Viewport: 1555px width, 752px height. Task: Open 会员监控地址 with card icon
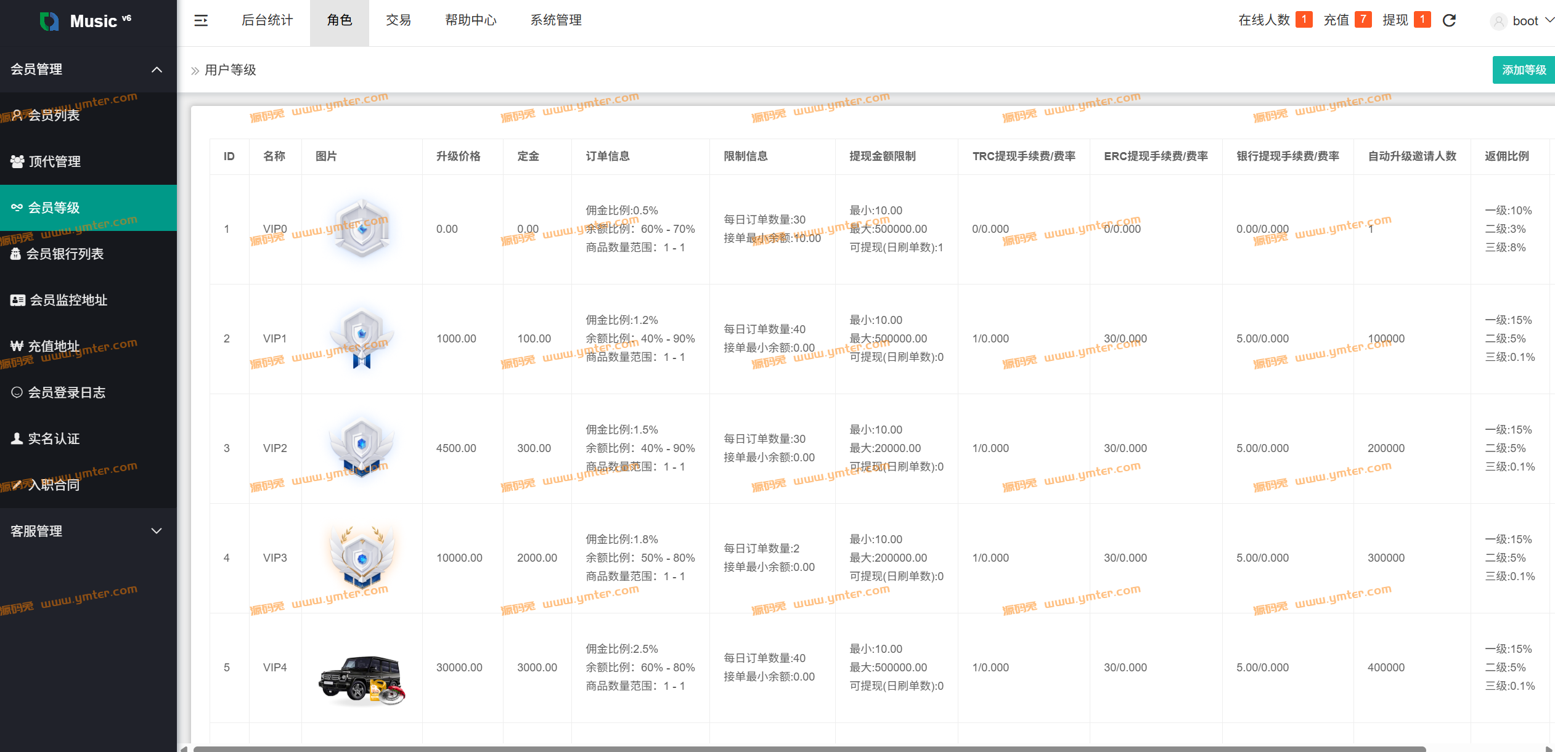coord(68,300)
